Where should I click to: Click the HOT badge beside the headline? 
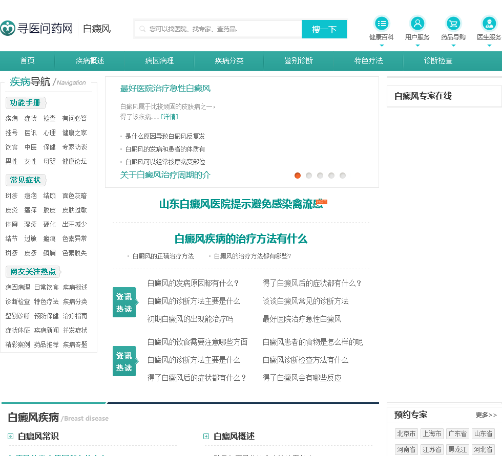(322, 202)
